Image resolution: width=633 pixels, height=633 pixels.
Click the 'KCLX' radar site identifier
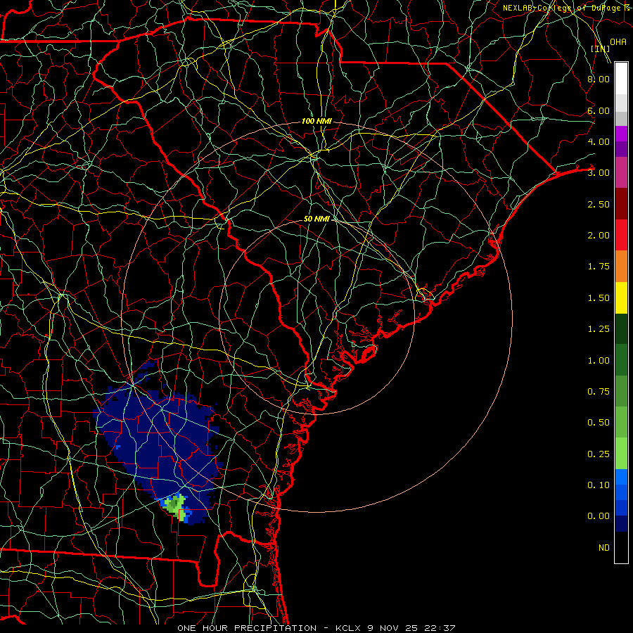(x=348, y=628)
